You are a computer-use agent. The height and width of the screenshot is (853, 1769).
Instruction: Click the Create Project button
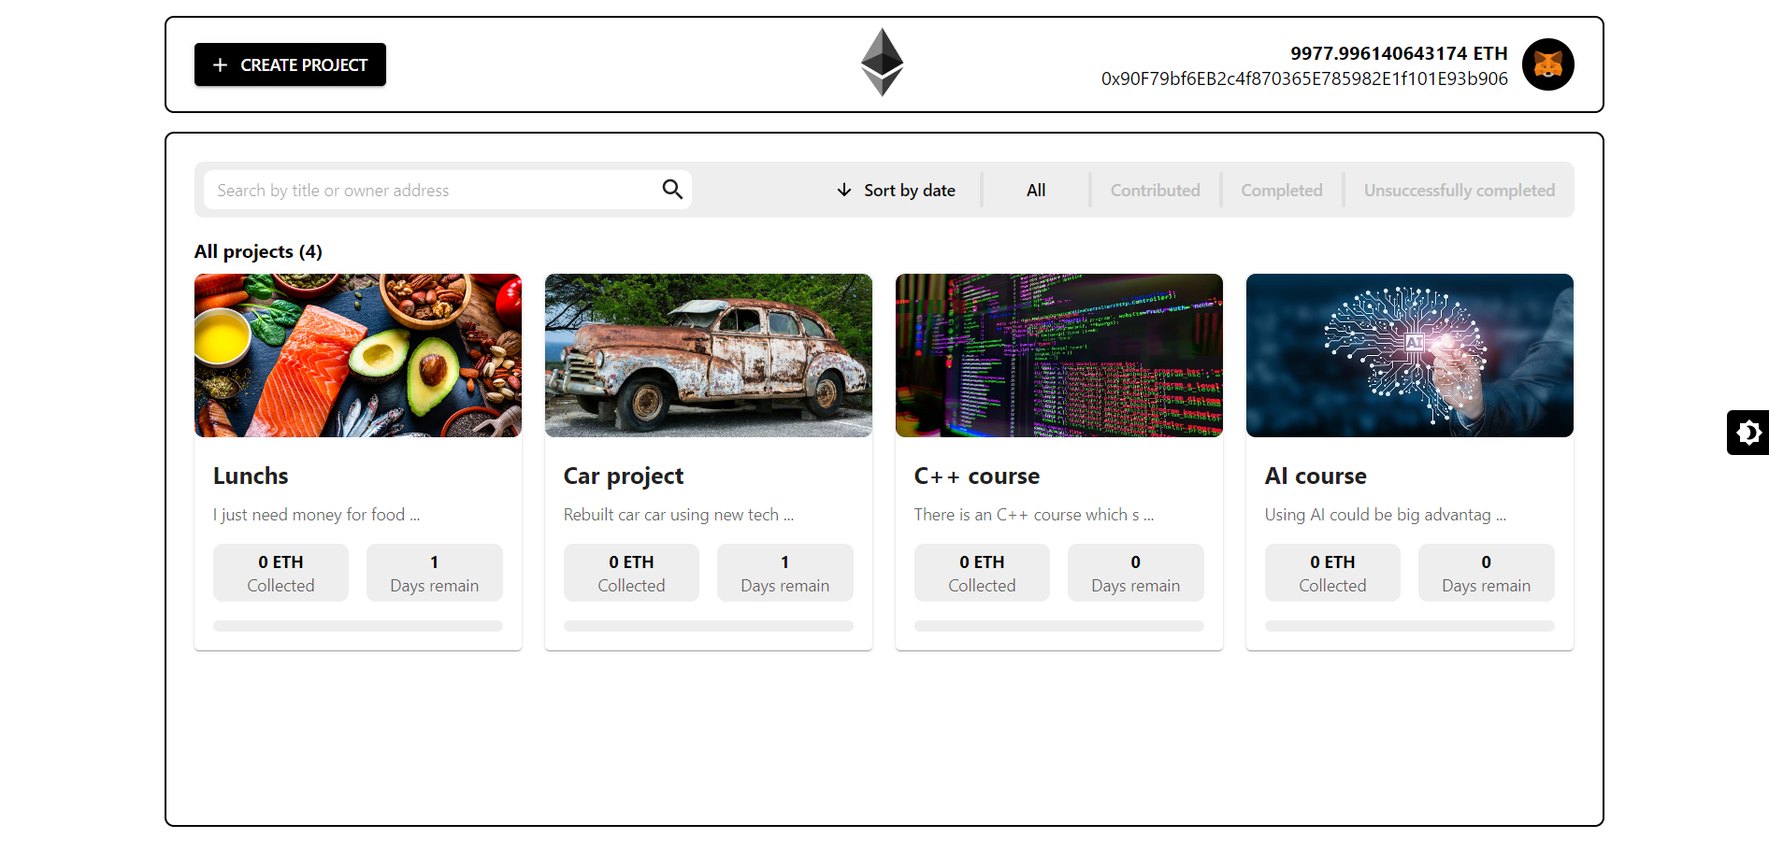point(290,64)
